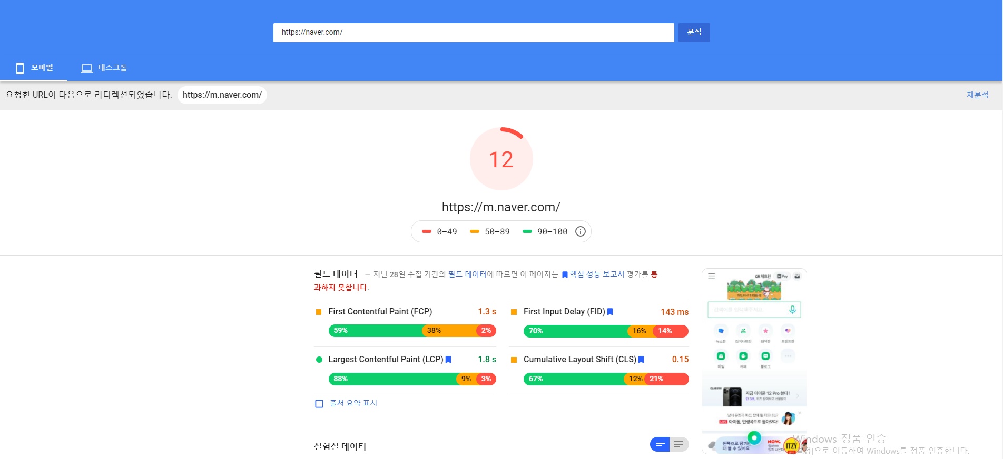Click the bookmark icon next to First Input Delay

click(610, 312)
